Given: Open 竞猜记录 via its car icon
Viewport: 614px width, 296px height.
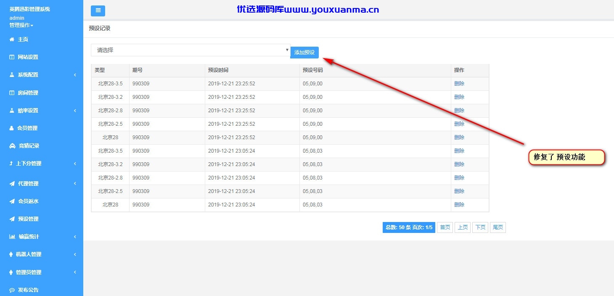Looking at the screenshot, I should (12, 146).
